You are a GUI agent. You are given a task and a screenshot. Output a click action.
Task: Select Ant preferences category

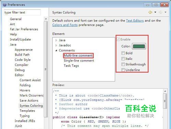click(x=12, y=24)
